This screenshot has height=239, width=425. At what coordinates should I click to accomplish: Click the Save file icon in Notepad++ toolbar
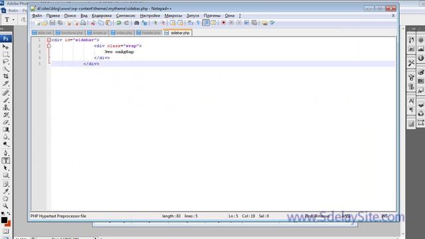click(x=52, y=23)
